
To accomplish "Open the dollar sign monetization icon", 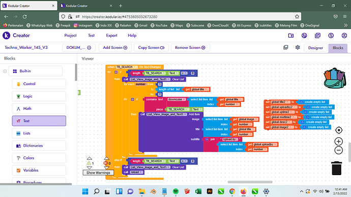I will pos(331,36).
